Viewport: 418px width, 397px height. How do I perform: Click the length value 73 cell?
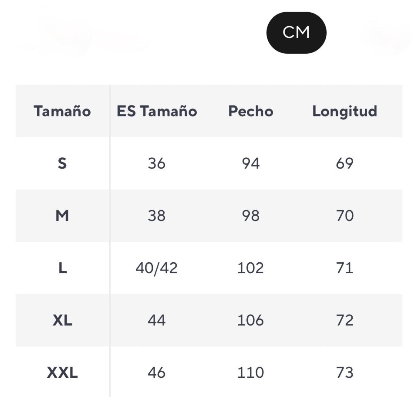tap(345, 372)
